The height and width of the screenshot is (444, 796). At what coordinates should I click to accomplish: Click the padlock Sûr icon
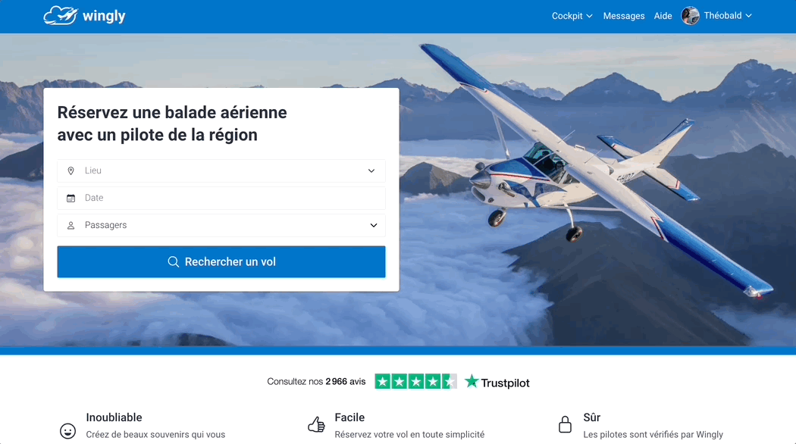coord(565,424)
